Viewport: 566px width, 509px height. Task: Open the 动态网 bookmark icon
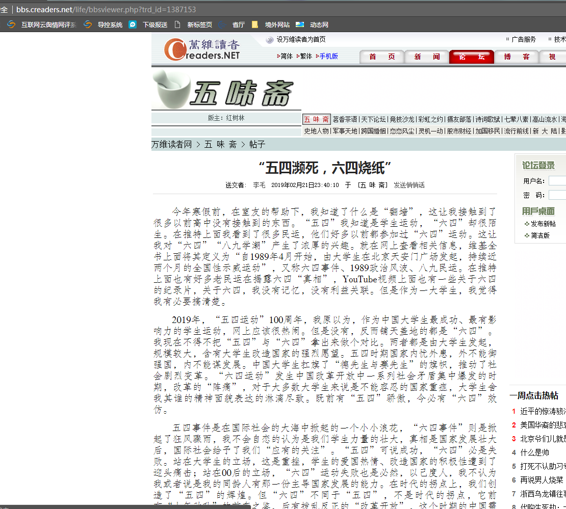tap(300, 24)
